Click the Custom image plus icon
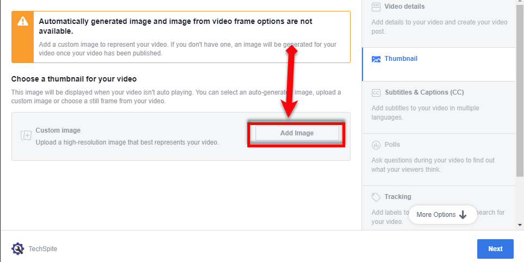Viewport: 524px width, 262px height. [26, 135]
